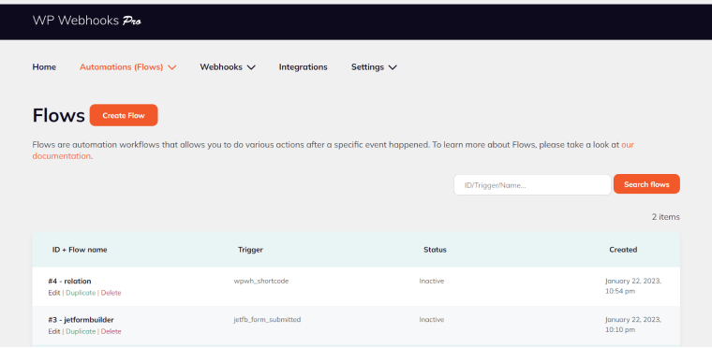Click the Create Flow button
712x348 pixels.
click(124, 115)
